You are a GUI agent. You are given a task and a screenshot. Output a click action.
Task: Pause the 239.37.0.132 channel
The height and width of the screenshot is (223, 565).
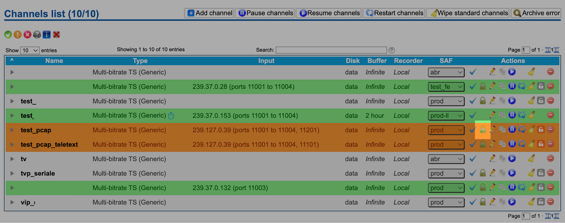(512, 188)
